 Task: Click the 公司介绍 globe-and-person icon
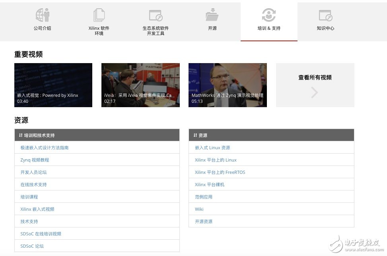pyautogui.click(x=43, y=15)
